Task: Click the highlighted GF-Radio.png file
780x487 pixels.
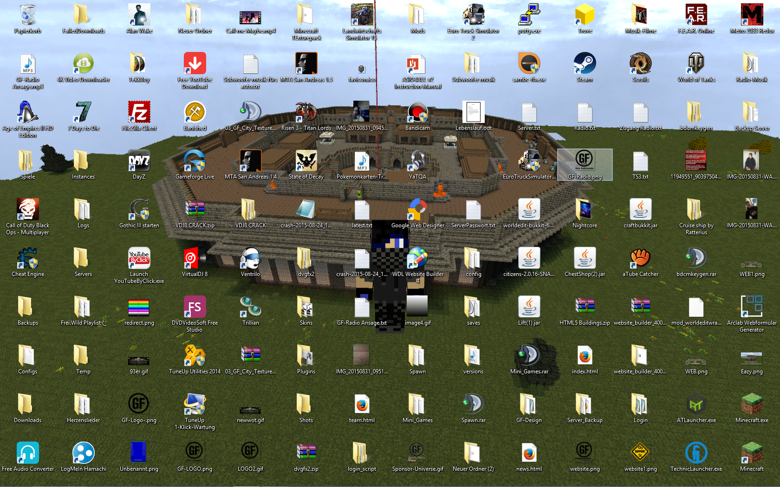Action: (x=585, y=161)
